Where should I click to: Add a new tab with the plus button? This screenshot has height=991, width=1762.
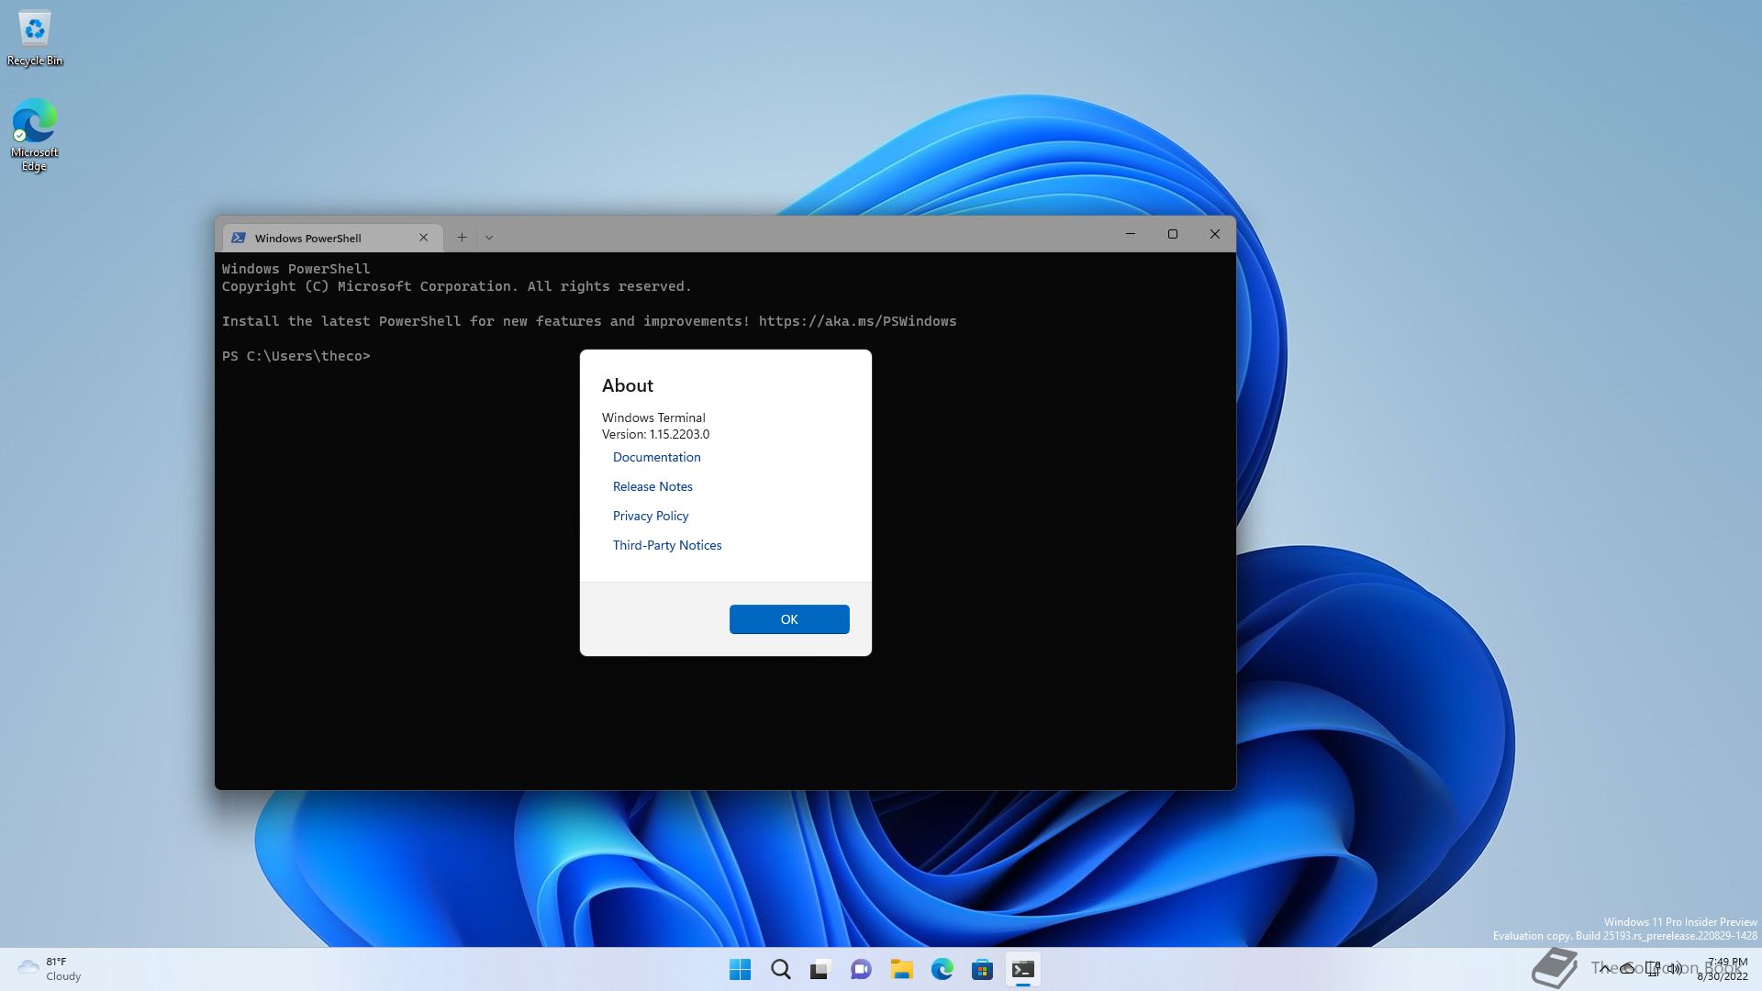[x=462, y=238]
